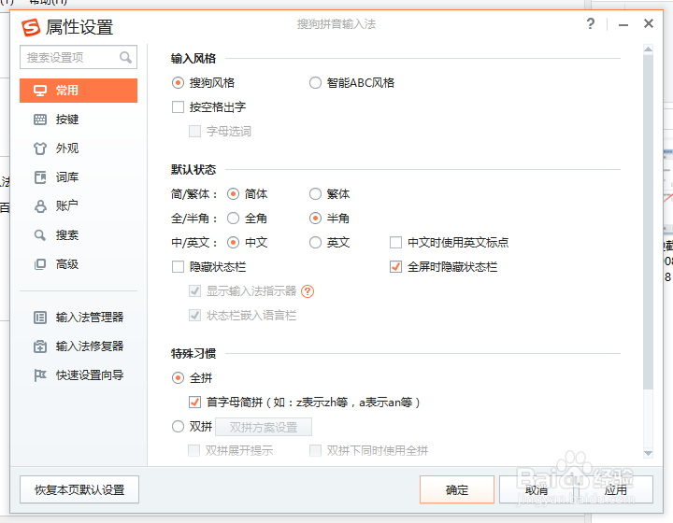Switch to the 搜索 settings tab

tap(67, 235)
